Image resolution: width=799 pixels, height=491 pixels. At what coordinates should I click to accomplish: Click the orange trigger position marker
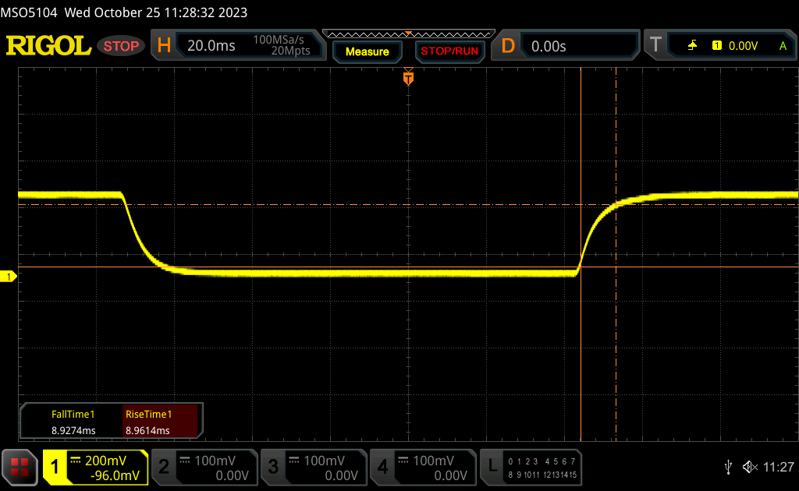[x=407, y=79]
